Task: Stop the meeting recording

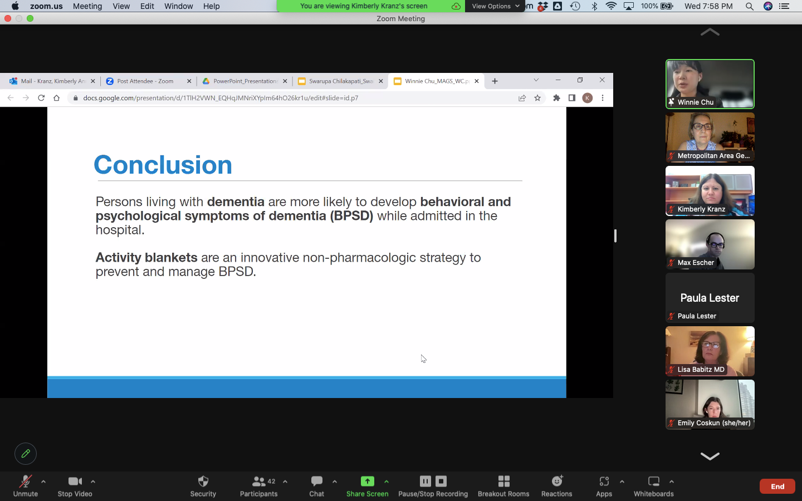Action: 441,481
